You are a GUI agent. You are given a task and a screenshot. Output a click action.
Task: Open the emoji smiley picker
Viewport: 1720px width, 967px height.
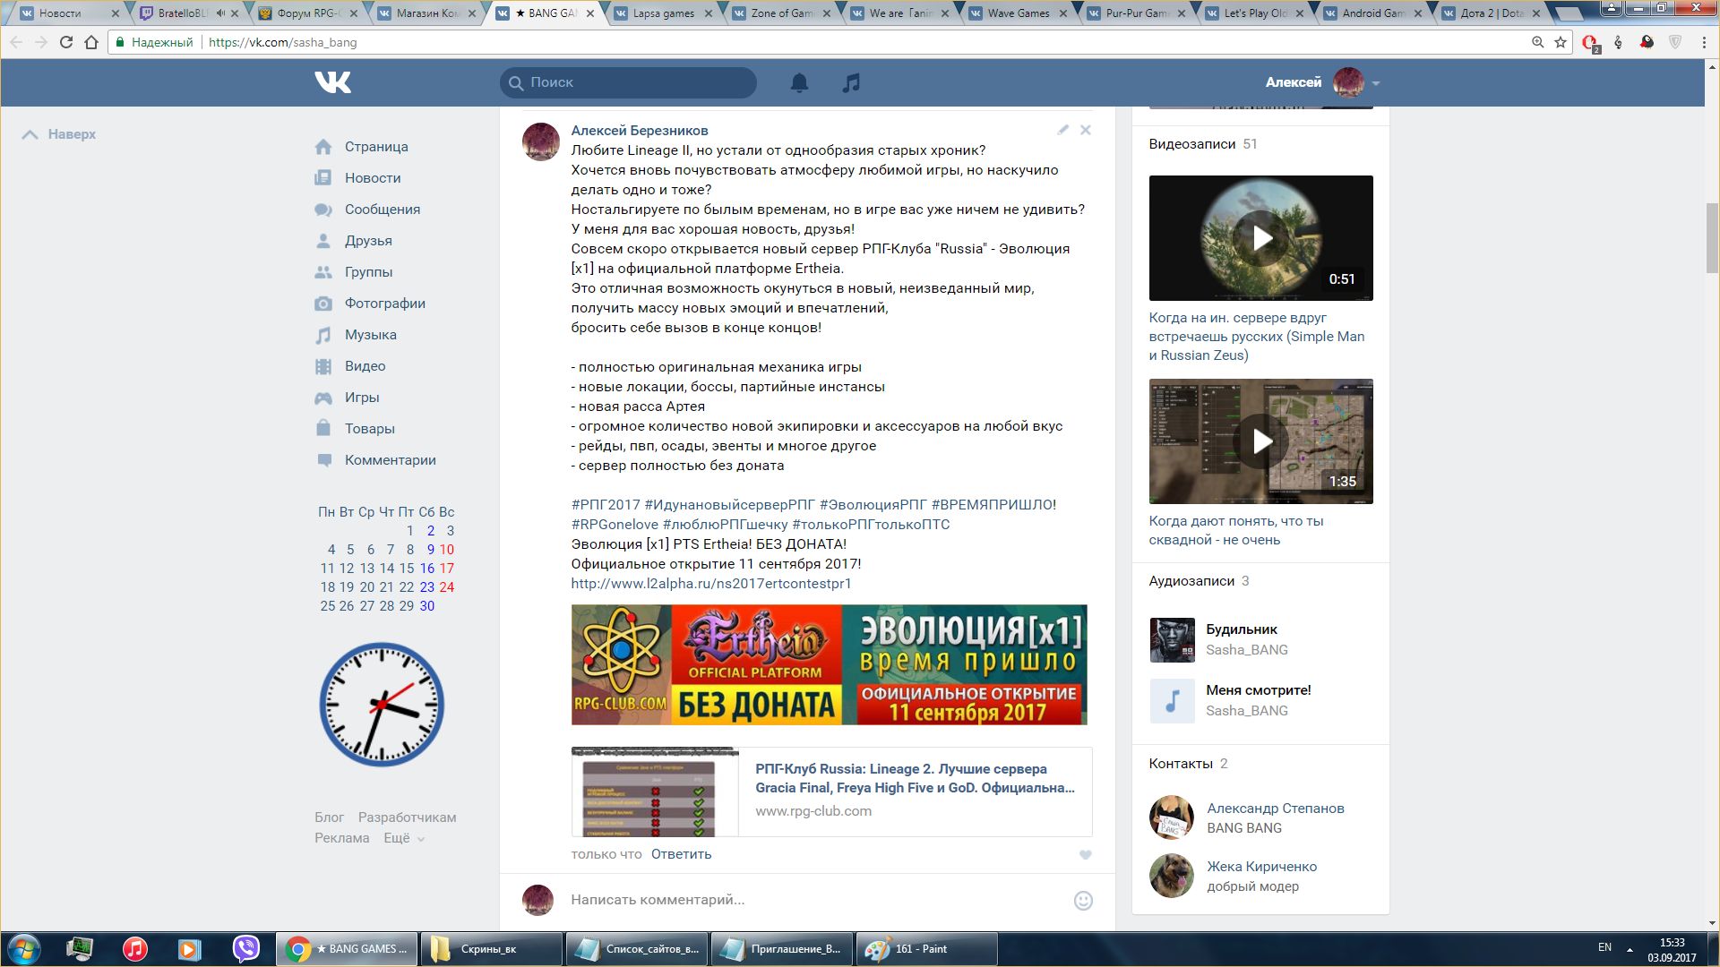pos(1083,901)
